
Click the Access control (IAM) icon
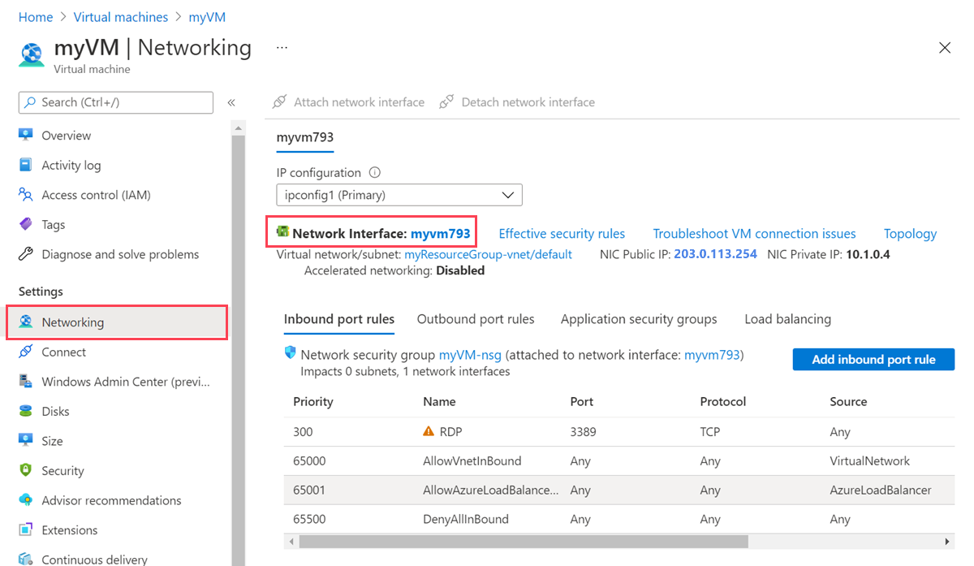click(26, 195)
